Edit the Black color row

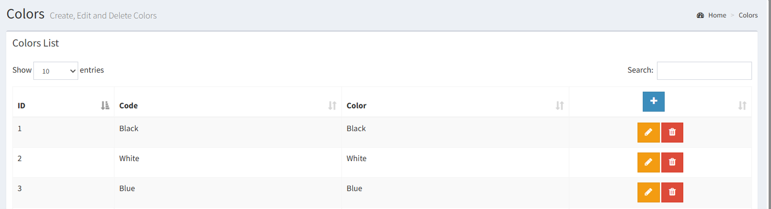click(649, 133)
